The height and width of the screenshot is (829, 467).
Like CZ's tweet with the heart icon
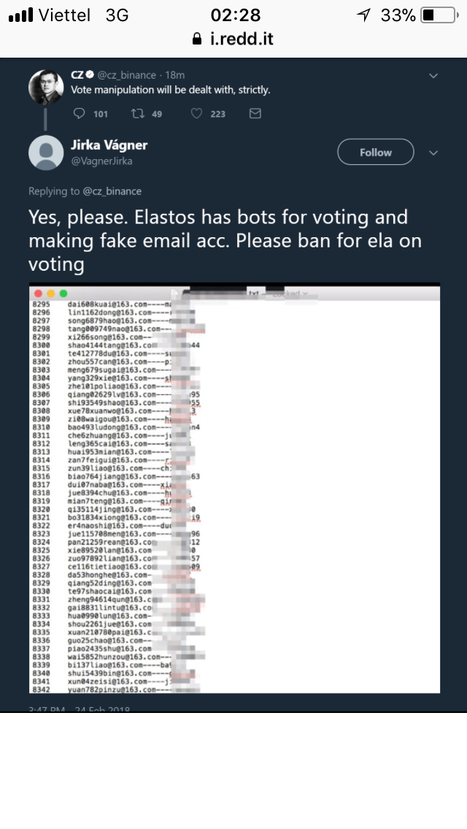(x=196, y=114)
